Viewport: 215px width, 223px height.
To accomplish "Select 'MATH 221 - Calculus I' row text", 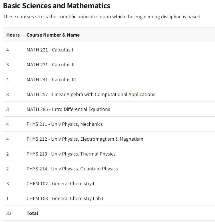I will 50,50.
